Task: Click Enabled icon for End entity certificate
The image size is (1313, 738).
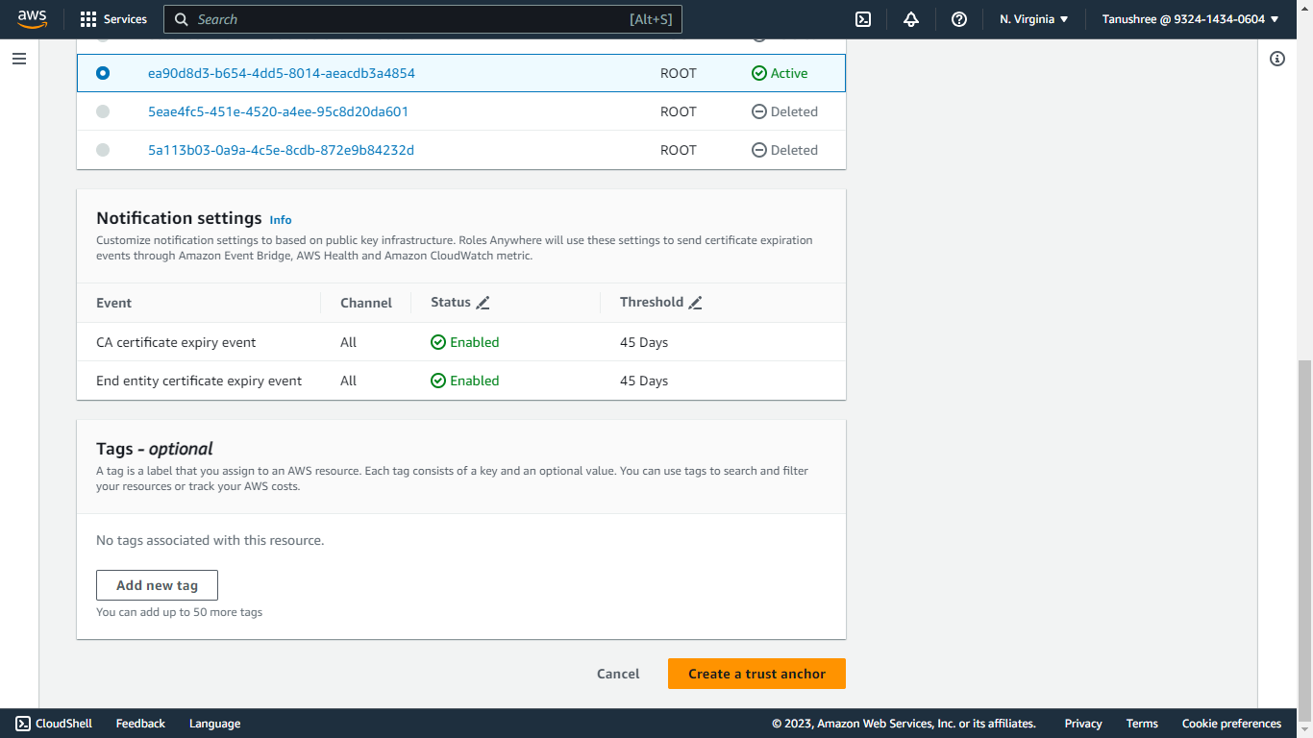Action: coord(438,381)
